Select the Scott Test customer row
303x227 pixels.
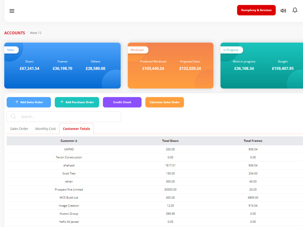(x=155, y=173)
